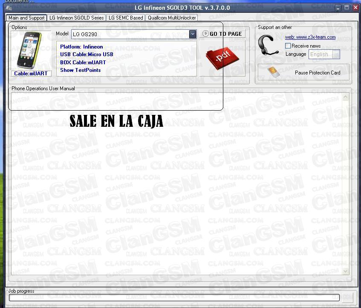Open the web: www.z3x-team.com link

[310, 37]
